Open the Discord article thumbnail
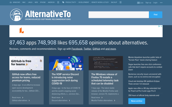Image resolution: width=172 pixels, height=107 pixels. coord(66,63)
